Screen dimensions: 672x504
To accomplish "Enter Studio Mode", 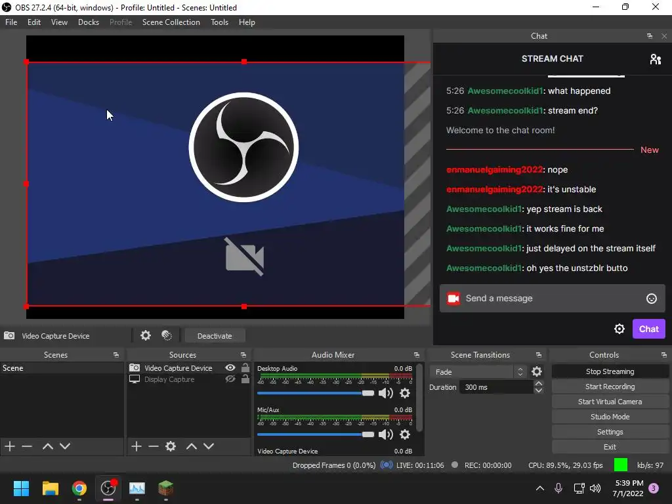I will pyautogui.click(x=610, y=417).
